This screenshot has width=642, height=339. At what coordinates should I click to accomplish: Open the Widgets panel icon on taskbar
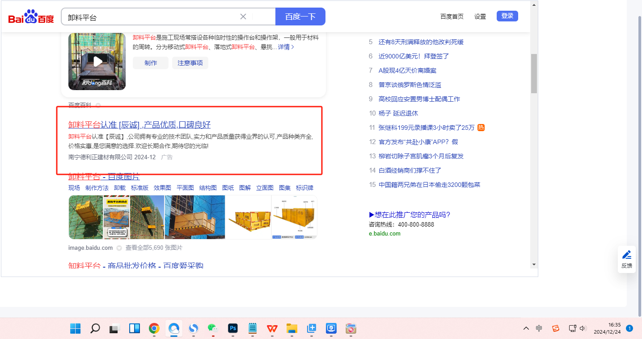coord(135,329)
